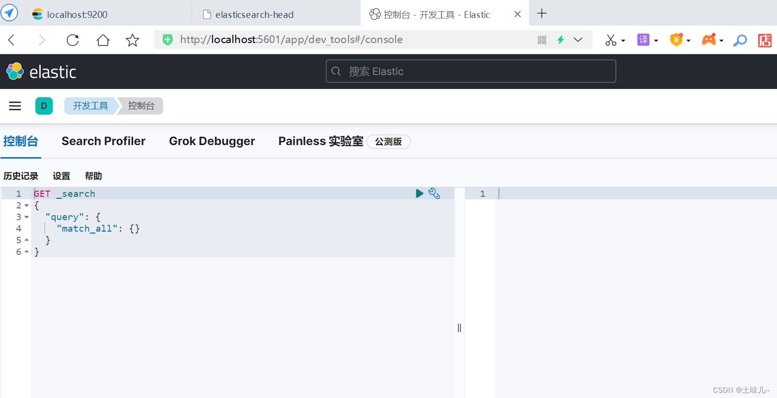
Task: Go to the browser home page
Action: click(x=103, y=40)
